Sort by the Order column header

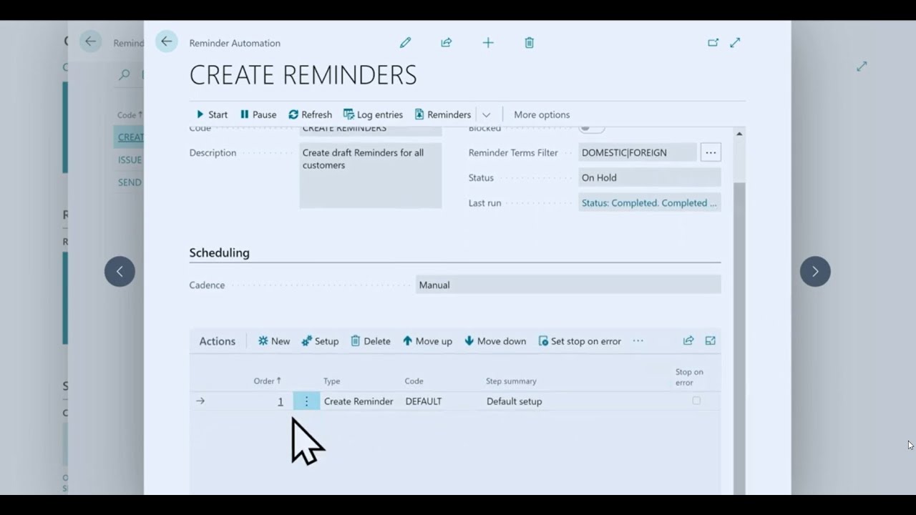[x=267, y=381]
